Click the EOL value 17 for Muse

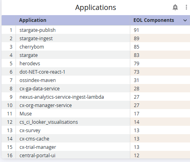[137, 114]
